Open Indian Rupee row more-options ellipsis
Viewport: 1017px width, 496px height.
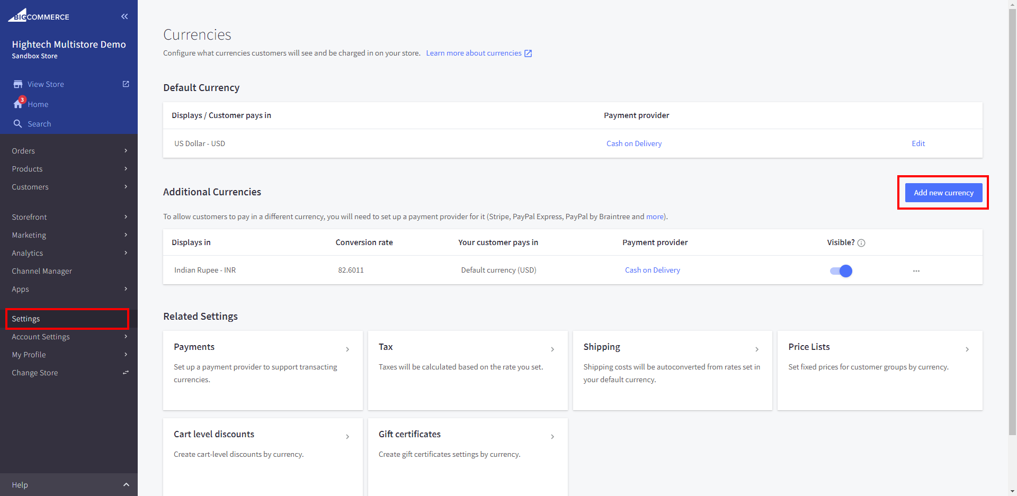pyautogui.click(x=916, y=271)
